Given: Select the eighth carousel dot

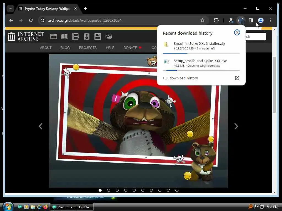Looking at the screenshot, I should 160,190.
